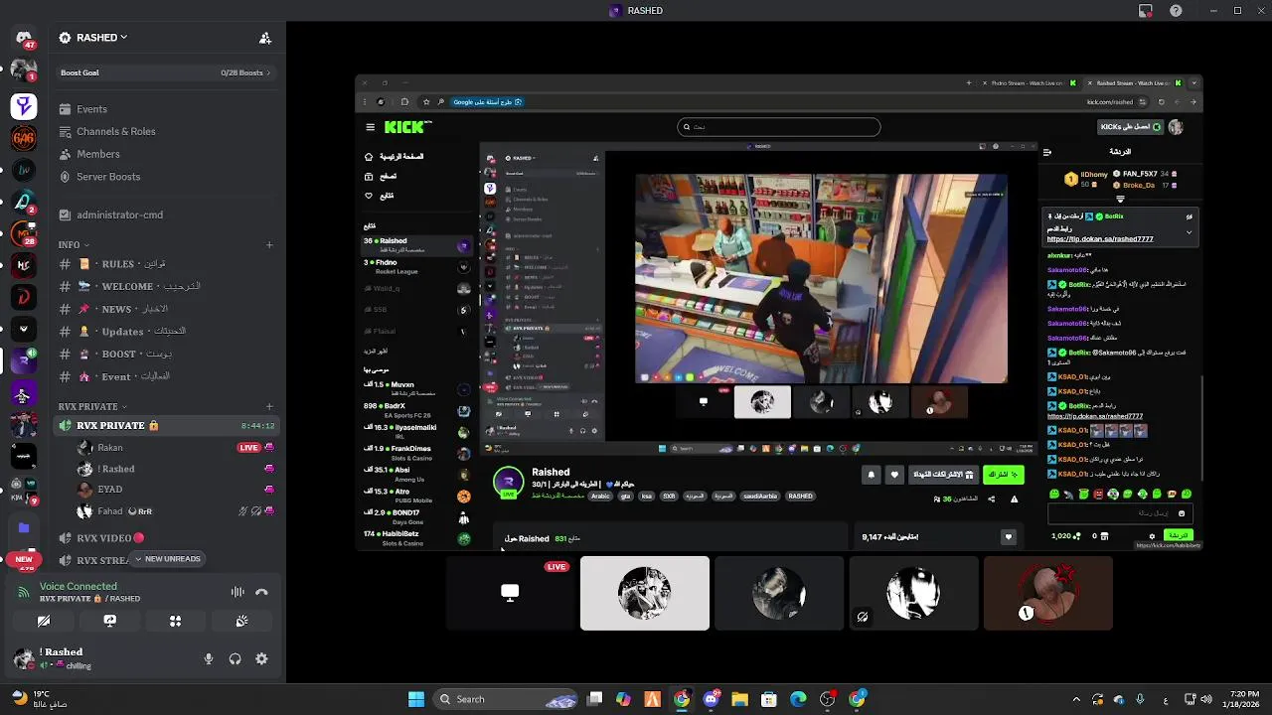The image size is (1272, 715).
Task: Open Microsoft Edge from taskbar
Action: pos(798,699)
